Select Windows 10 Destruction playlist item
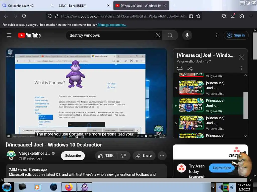257x192 pixels. click(x=208, y=105)
